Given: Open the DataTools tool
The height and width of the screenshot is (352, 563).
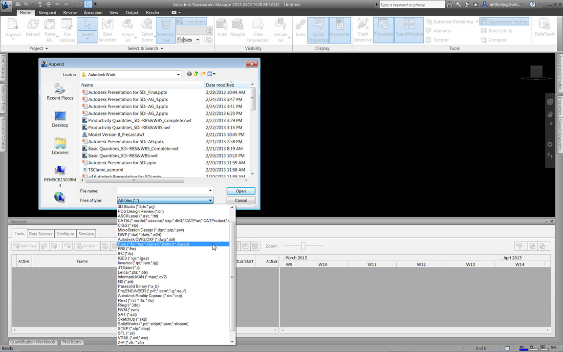Looking at the screenshot, I should pos(544,28).
